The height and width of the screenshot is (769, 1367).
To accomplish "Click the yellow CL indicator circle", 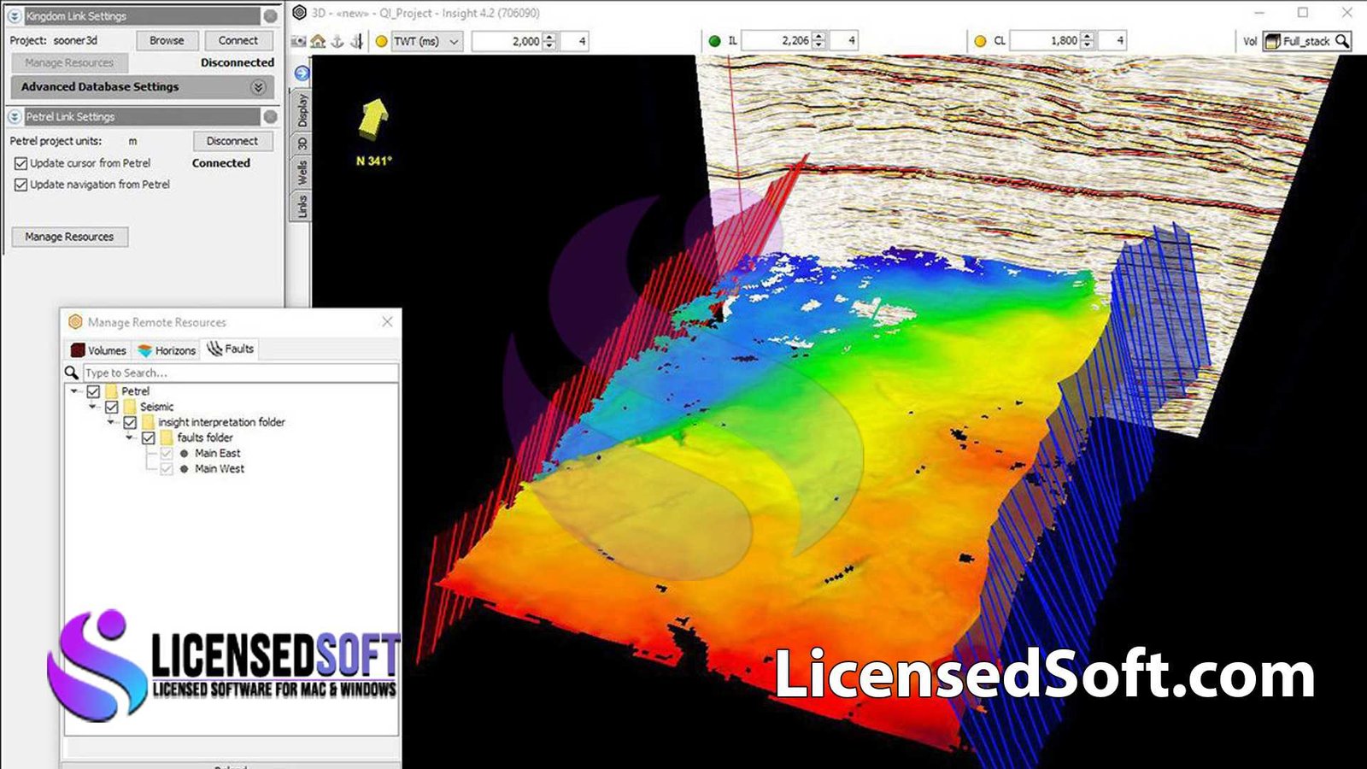I will 980,41.
